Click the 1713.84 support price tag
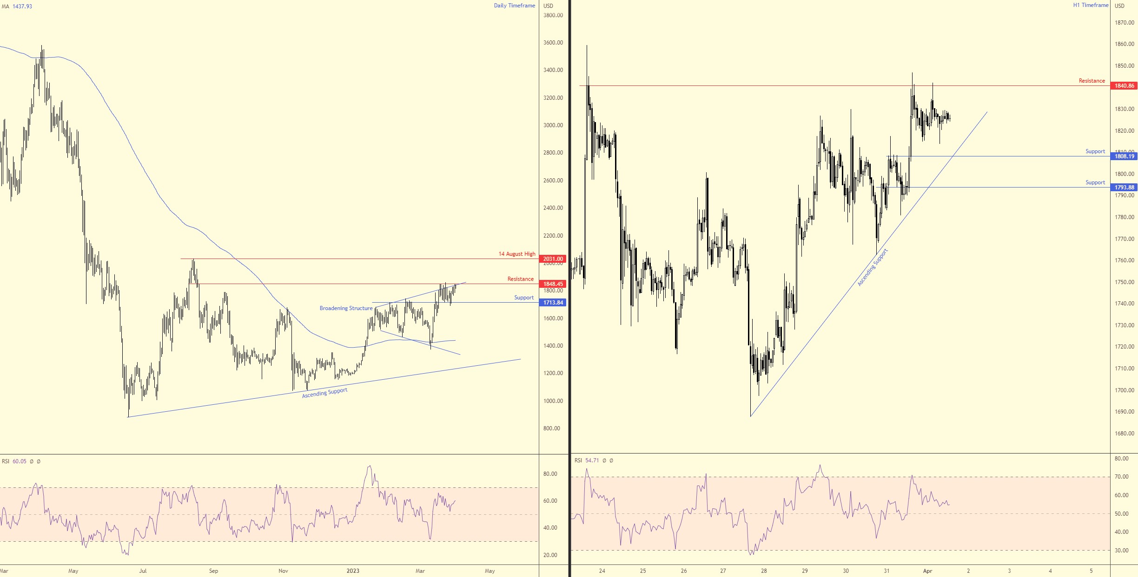This screenshot has width=1138, height=577. click(x=553, y=303)
